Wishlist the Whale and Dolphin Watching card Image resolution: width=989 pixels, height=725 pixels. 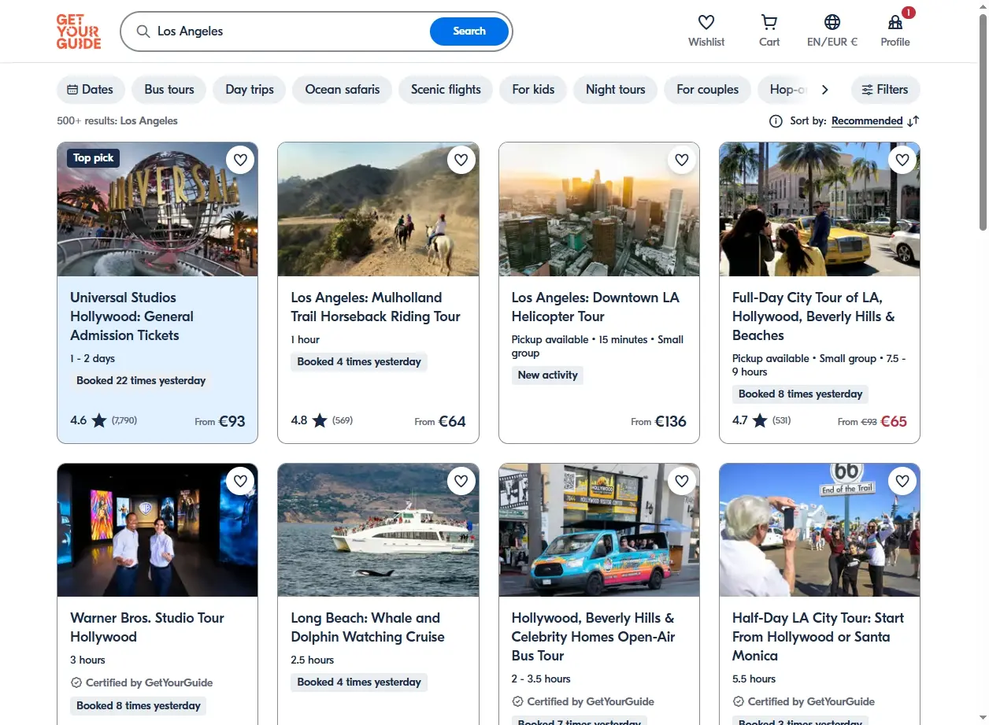click(461, 480)
